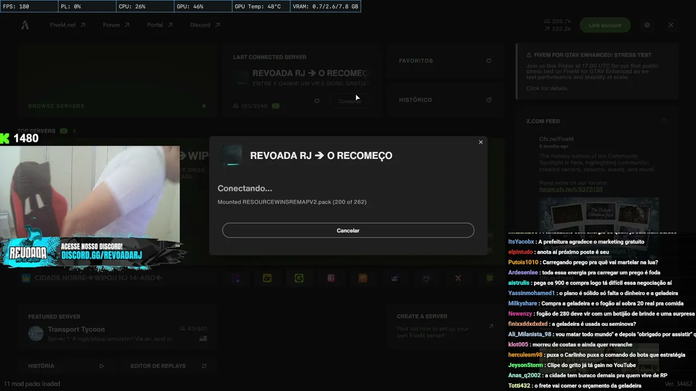Click the Transport Tycoon server avatar
The height and width of the screenshot is (391, 696).
point(36,333)
